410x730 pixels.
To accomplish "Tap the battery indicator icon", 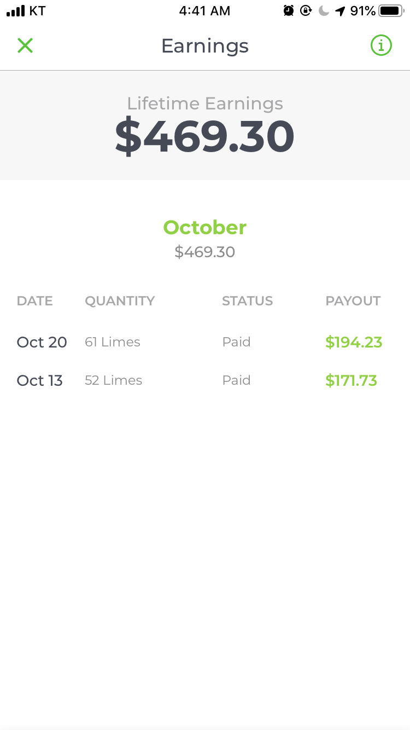I will (391, 10).
